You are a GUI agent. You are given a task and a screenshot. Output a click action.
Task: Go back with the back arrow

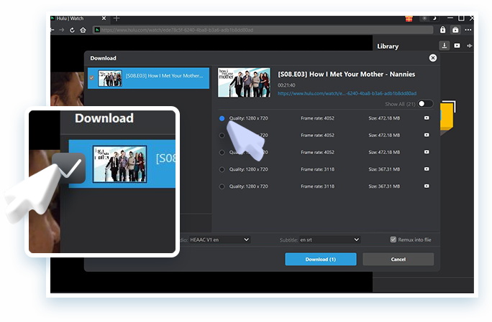tap(52, 30)
